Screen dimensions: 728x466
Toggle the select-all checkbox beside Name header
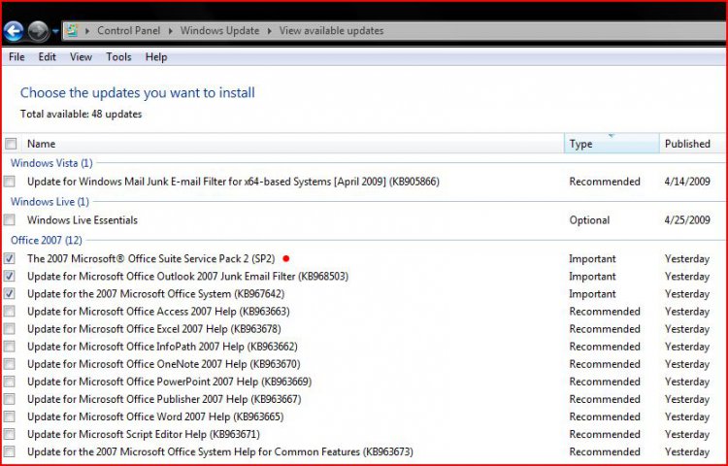click(11, 144)
